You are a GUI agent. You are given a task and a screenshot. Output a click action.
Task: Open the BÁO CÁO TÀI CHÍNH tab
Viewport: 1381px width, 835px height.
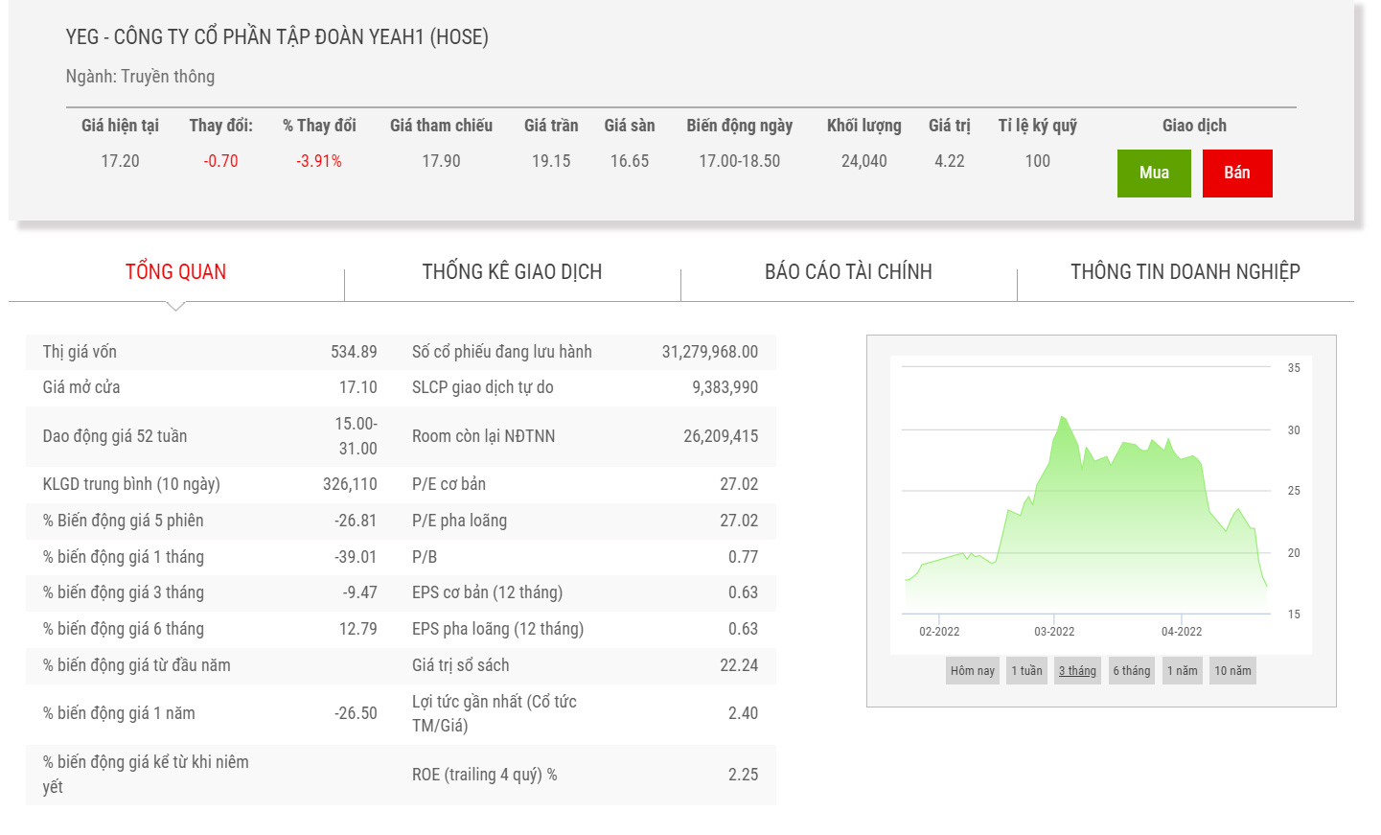tap(848, 272)
